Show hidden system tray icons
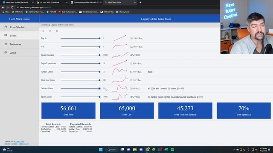Screen dimensions: 273x153 [234, 150]
